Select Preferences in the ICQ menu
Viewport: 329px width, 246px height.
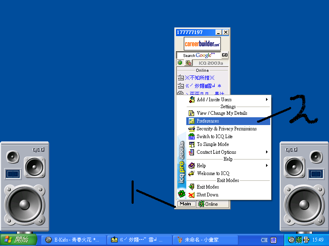tap(228, 121)
